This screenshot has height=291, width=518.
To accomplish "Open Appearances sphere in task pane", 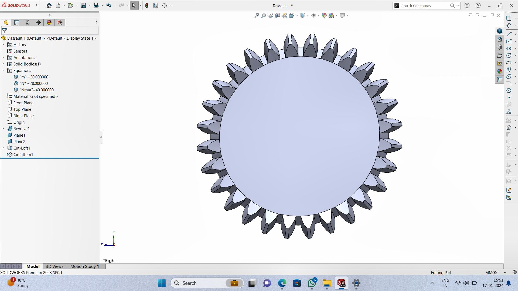I will click(499, 71).
